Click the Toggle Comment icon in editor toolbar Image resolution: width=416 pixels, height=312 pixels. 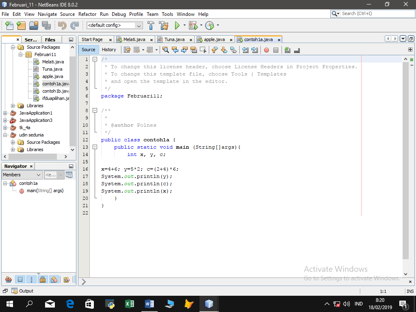click(x=287, y=50)
